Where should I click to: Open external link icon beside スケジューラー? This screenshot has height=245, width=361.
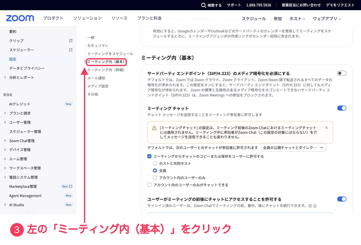click(71, 50)
